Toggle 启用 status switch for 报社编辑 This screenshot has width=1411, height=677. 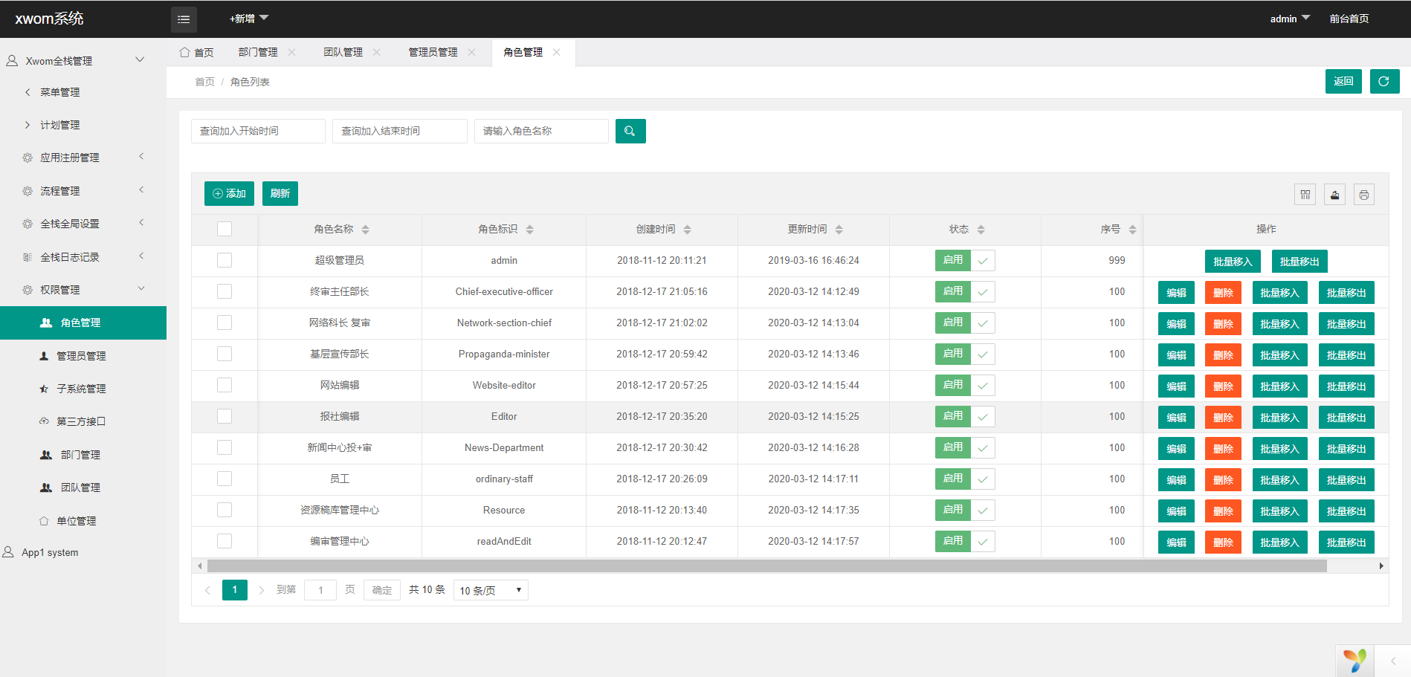965,416
